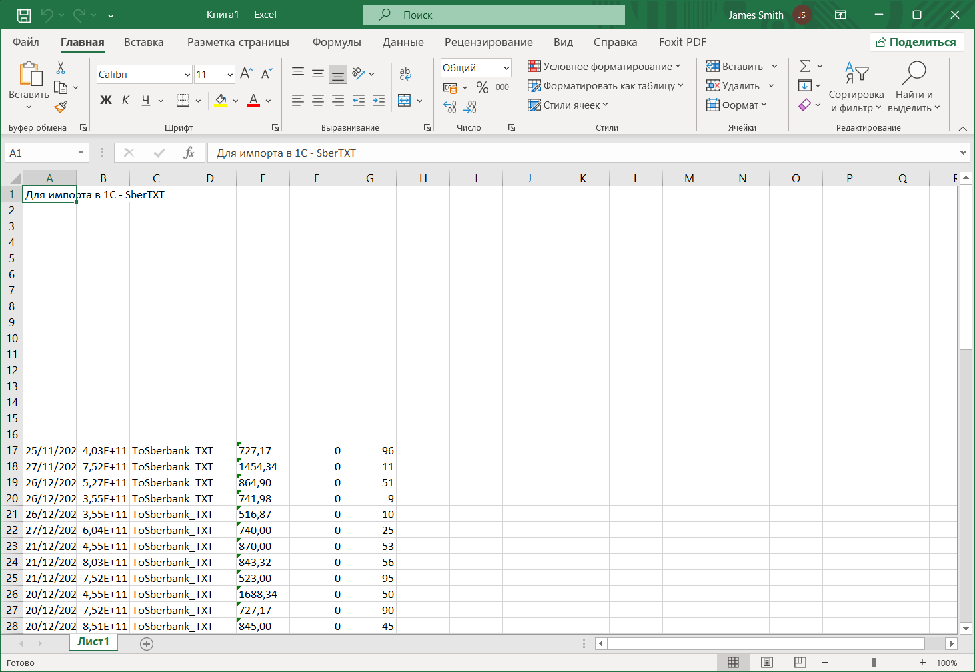Switch to Формулы tab
975x672 pixels.
pos(337,42)
